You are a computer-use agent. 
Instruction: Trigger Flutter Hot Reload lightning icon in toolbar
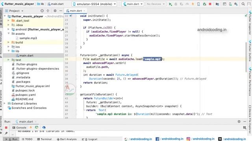[x=193, y=4]
